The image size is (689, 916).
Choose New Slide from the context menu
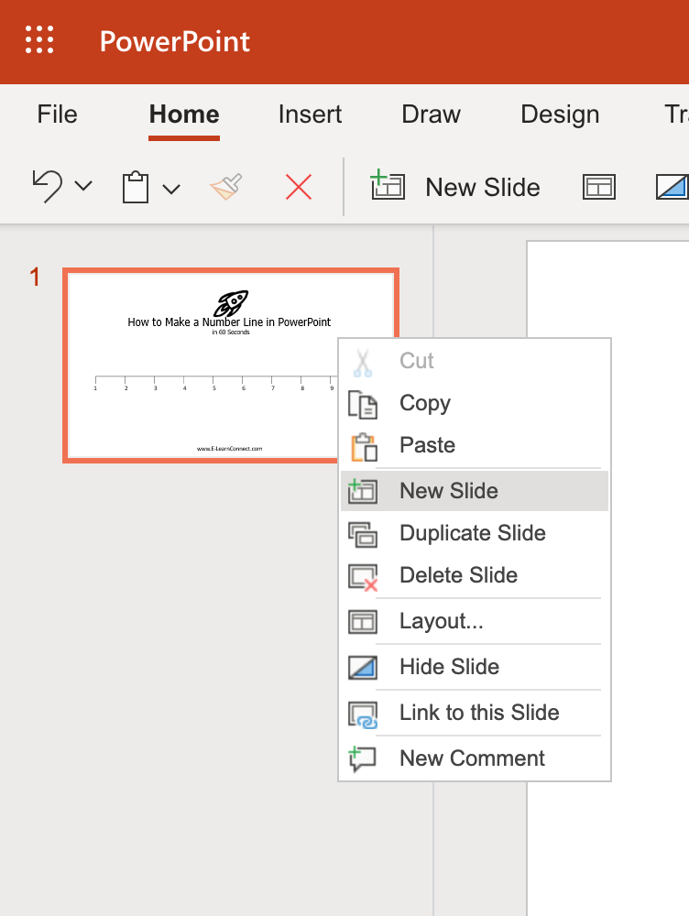click(x=475, y=491)
